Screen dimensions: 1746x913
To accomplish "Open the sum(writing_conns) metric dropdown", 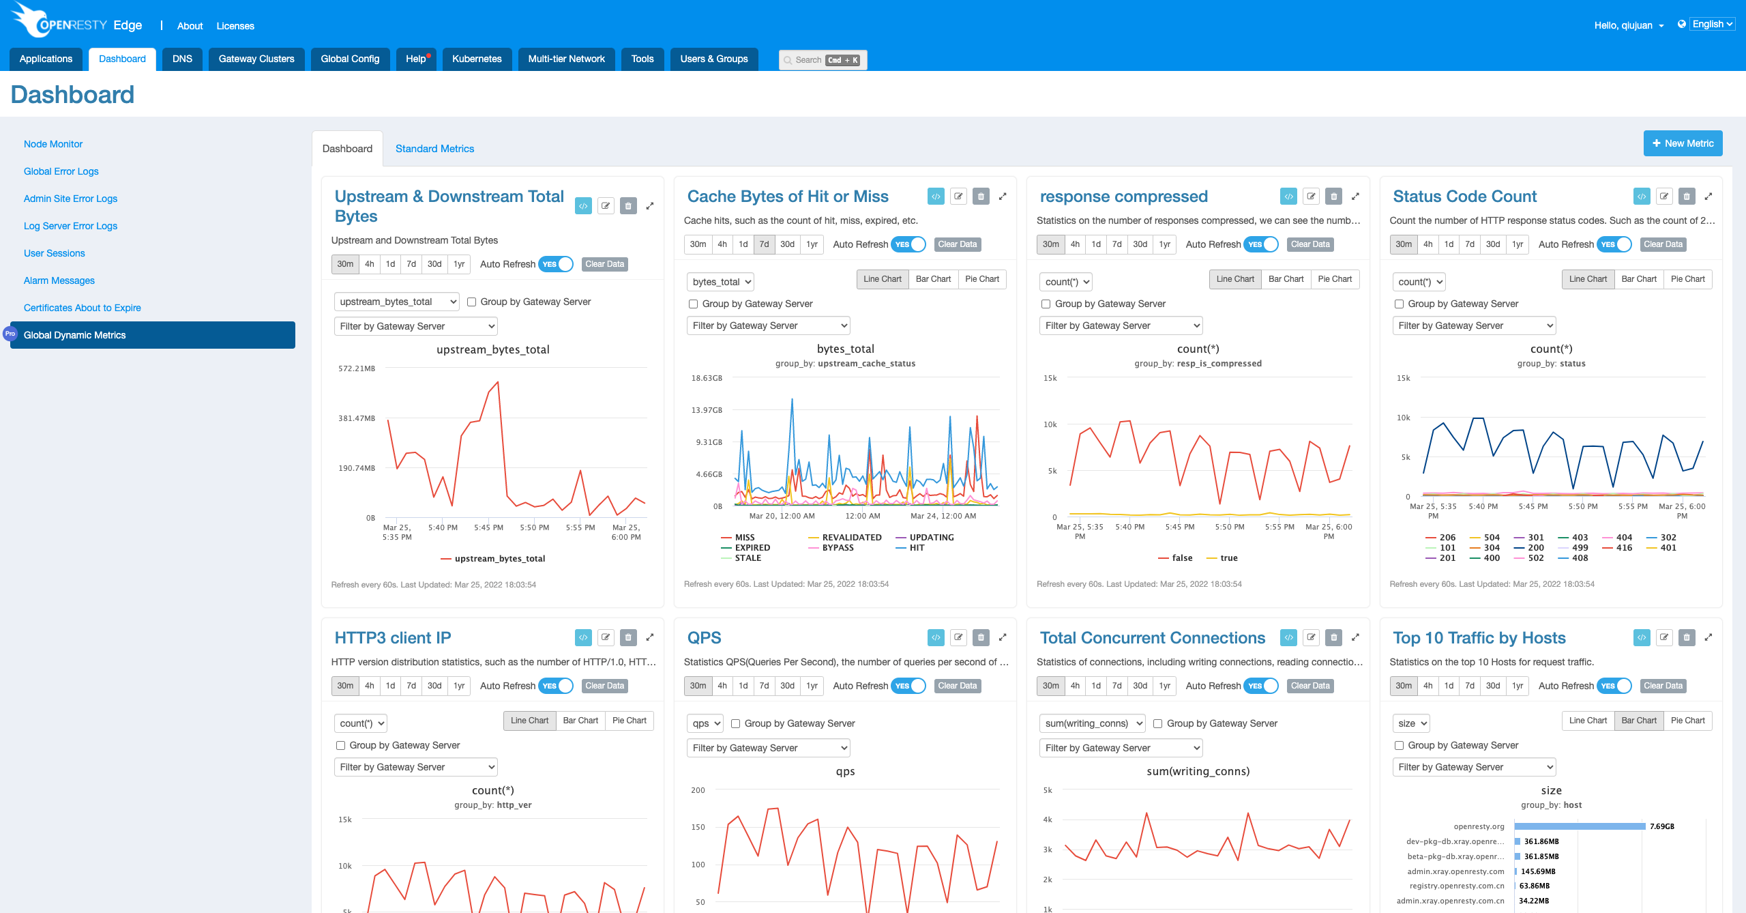I will pyautogui.click(x=1093, y=723).
